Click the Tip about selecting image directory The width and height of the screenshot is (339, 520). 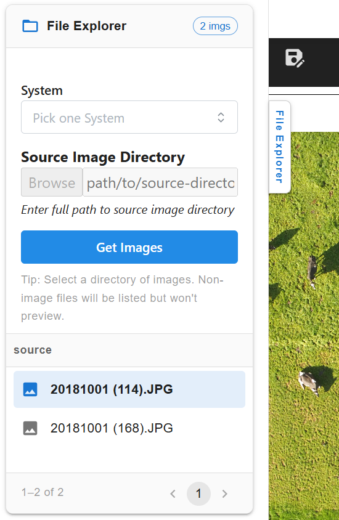point(123,298)
